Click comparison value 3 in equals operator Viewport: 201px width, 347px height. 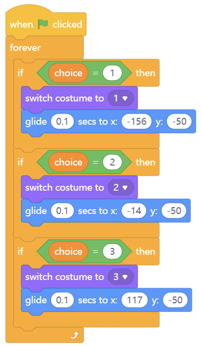point(112,251)
